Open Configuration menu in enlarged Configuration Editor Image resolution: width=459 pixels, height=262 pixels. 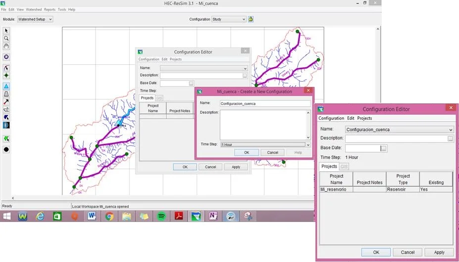[331, 118]
